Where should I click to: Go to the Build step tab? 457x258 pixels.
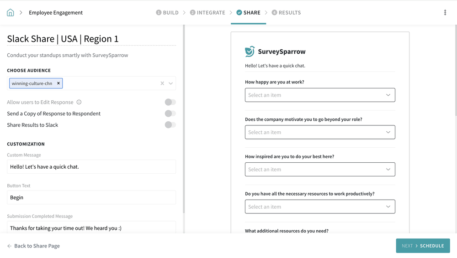167,13
